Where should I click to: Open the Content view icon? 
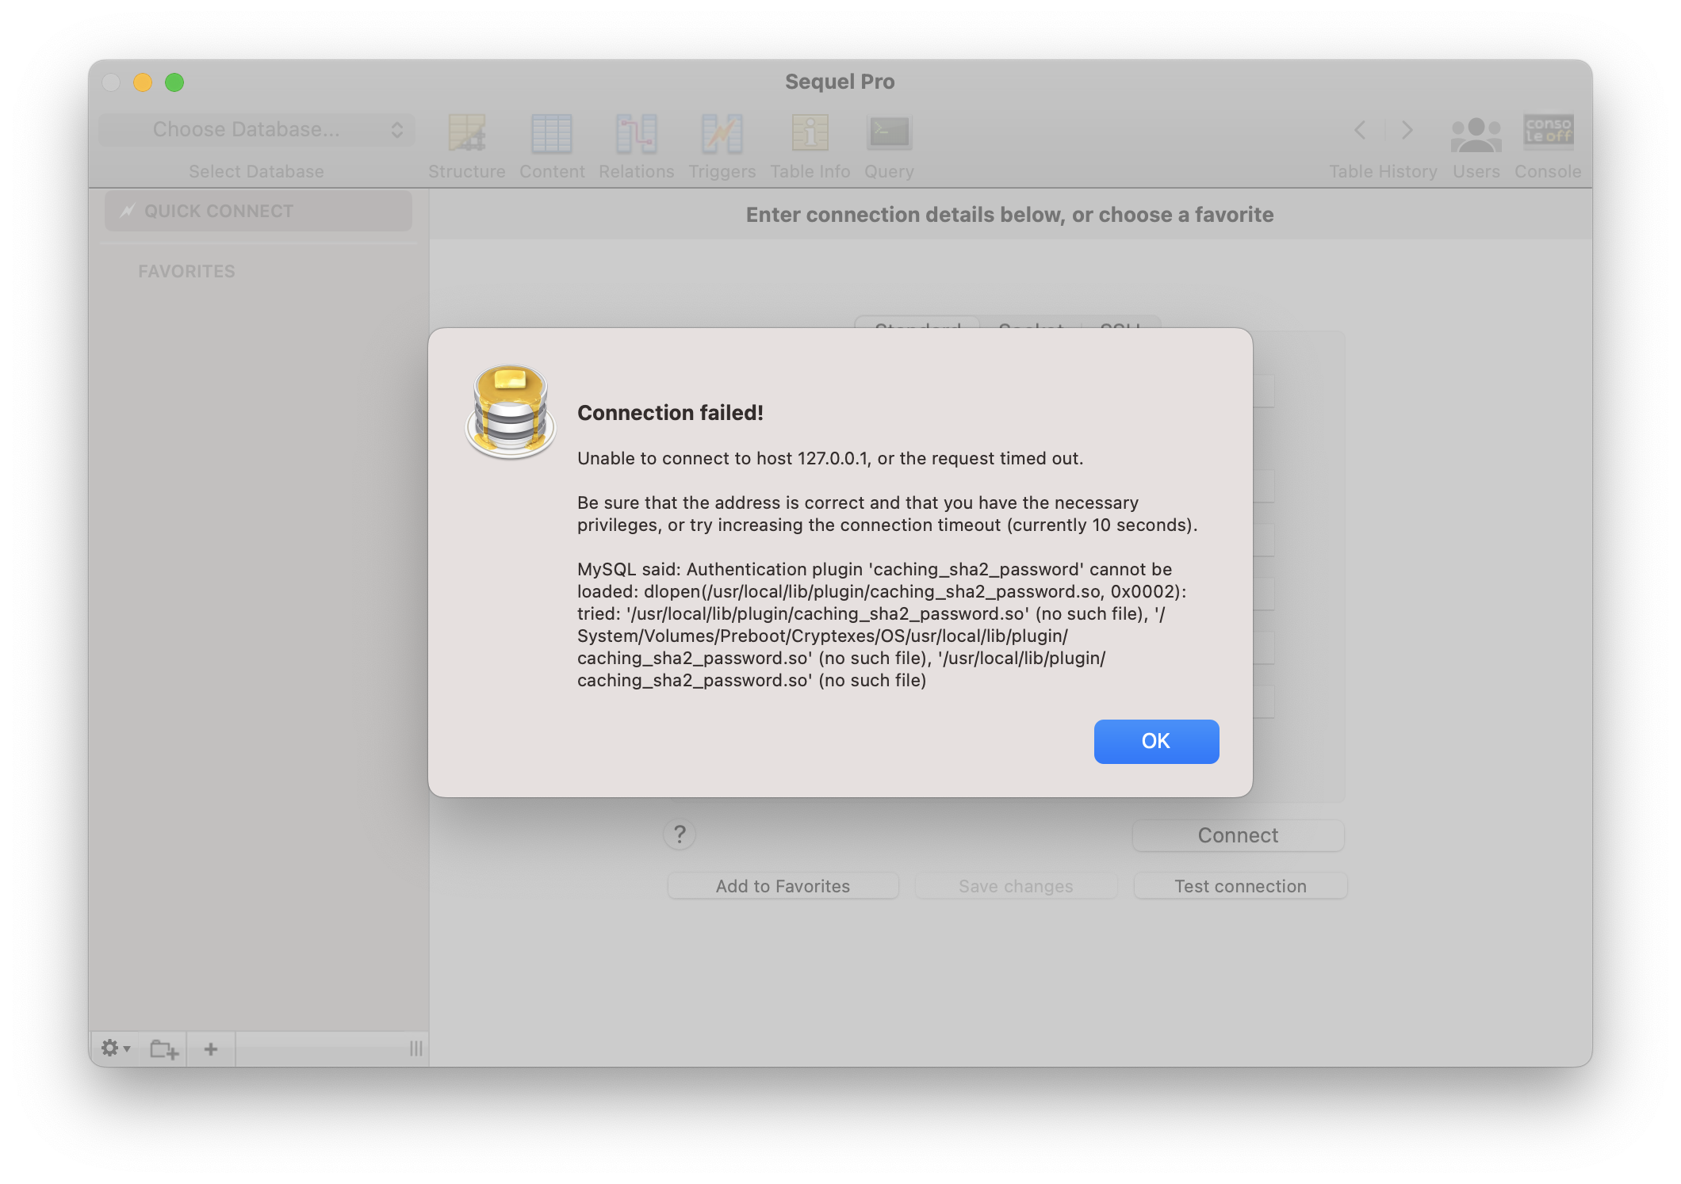[552, 134]
